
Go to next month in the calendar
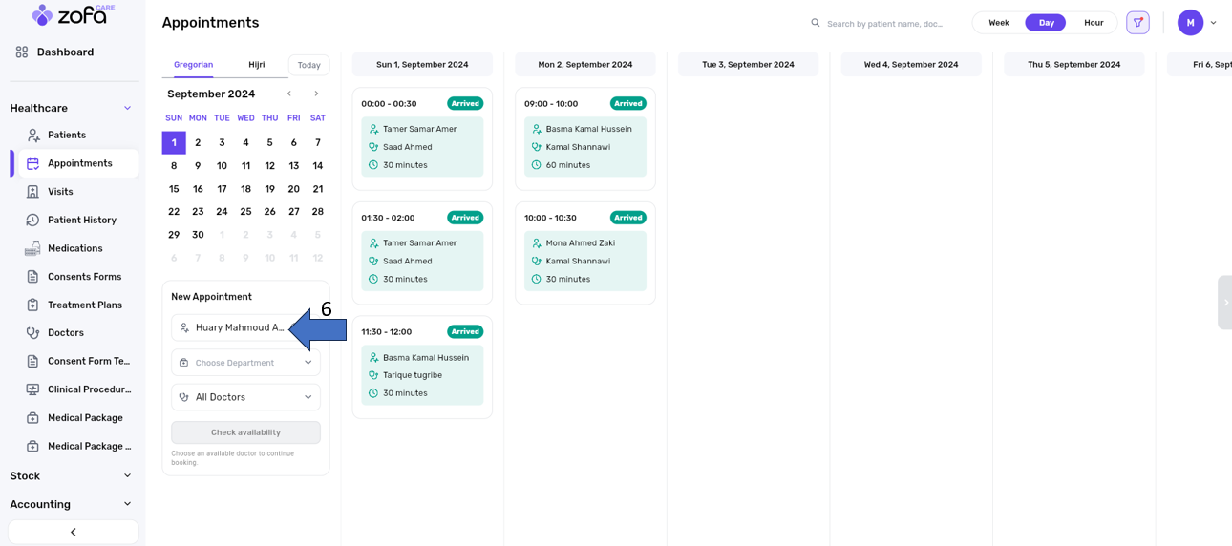tap(316, 94)
